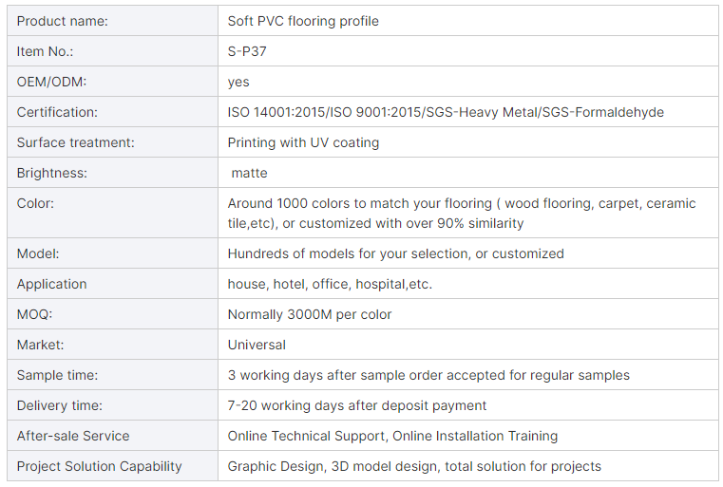Select "Printing with UV coating" value
723x487 pixels.
coord(303,142)
